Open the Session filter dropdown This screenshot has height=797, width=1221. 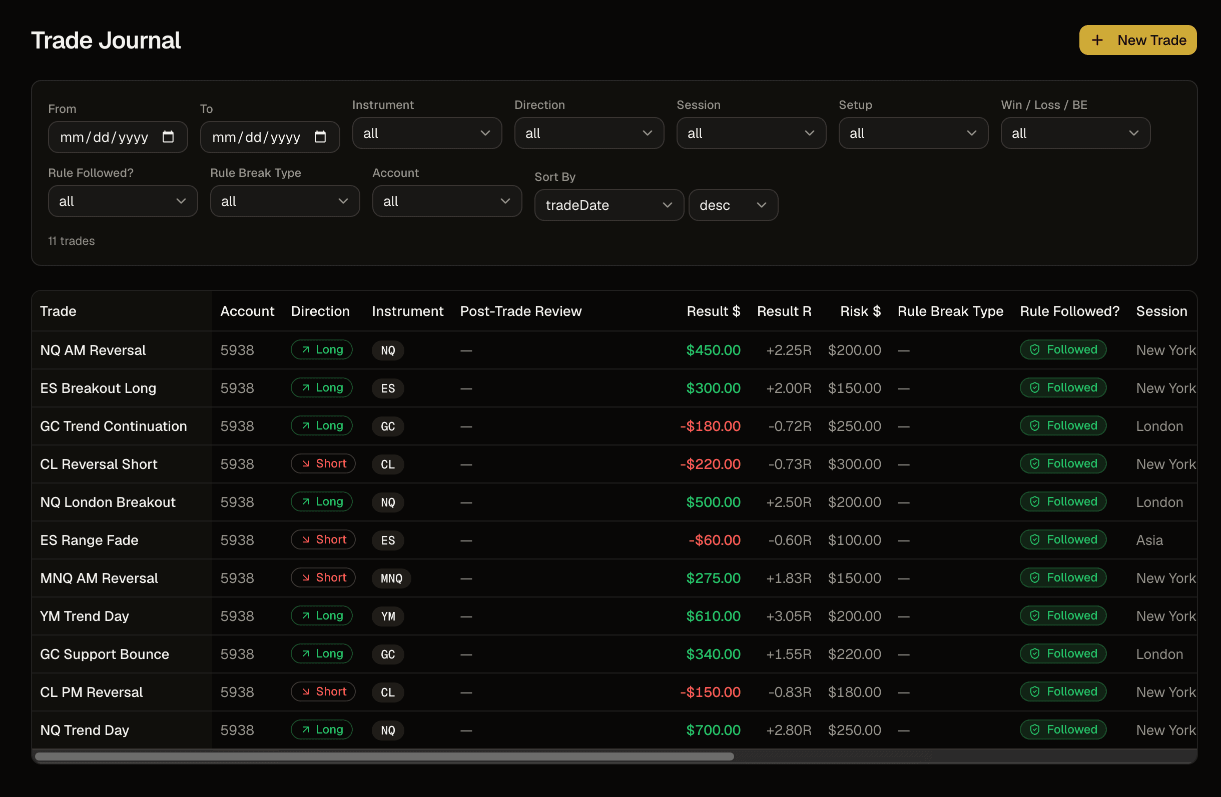coord(751,133)
